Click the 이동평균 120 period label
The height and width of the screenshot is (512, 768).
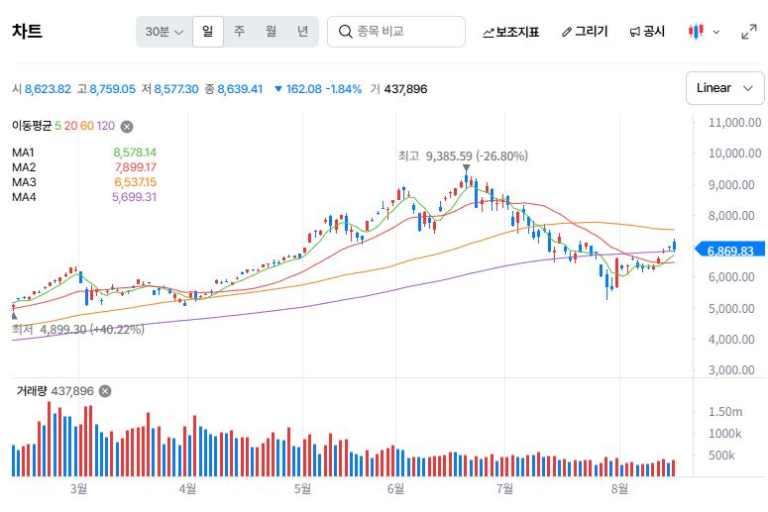tap(105, 126)
